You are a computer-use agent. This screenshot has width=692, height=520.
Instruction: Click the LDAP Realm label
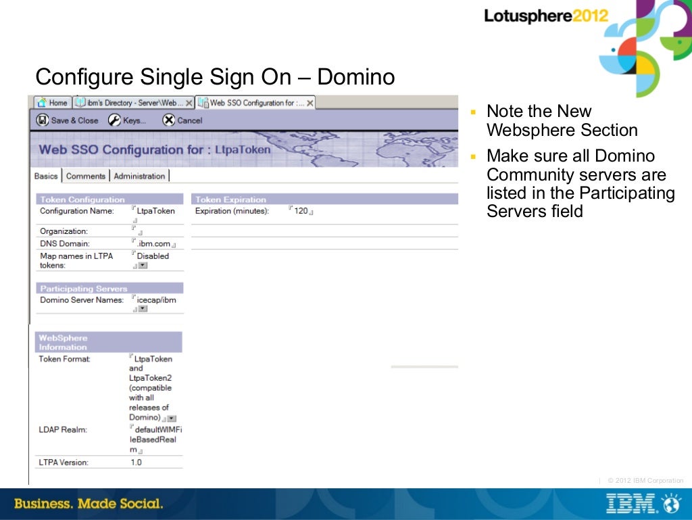point(63,430)
